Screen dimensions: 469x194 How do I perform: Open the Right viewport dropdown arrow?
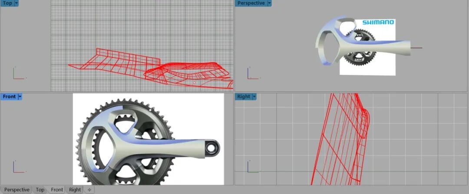(x=254, y=97)
